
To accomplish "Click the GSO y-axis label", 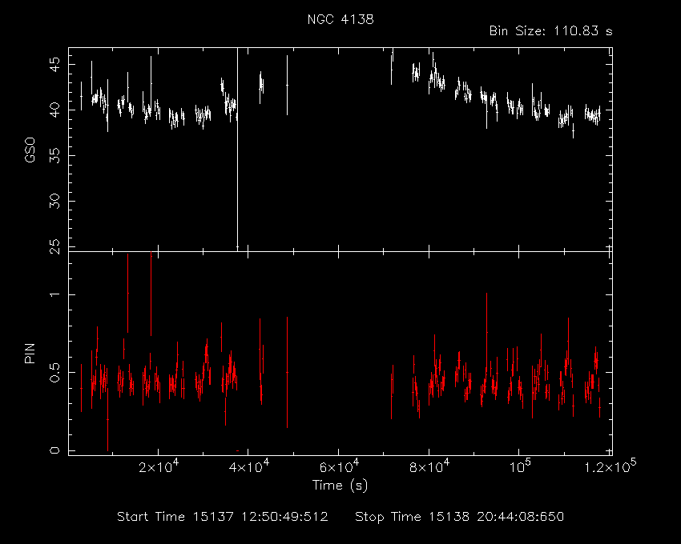I will click(30, 150).
